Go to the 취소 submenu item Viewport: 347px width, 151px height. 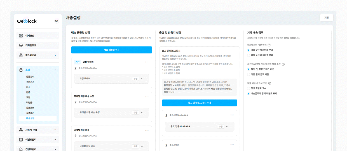(28, 87)
